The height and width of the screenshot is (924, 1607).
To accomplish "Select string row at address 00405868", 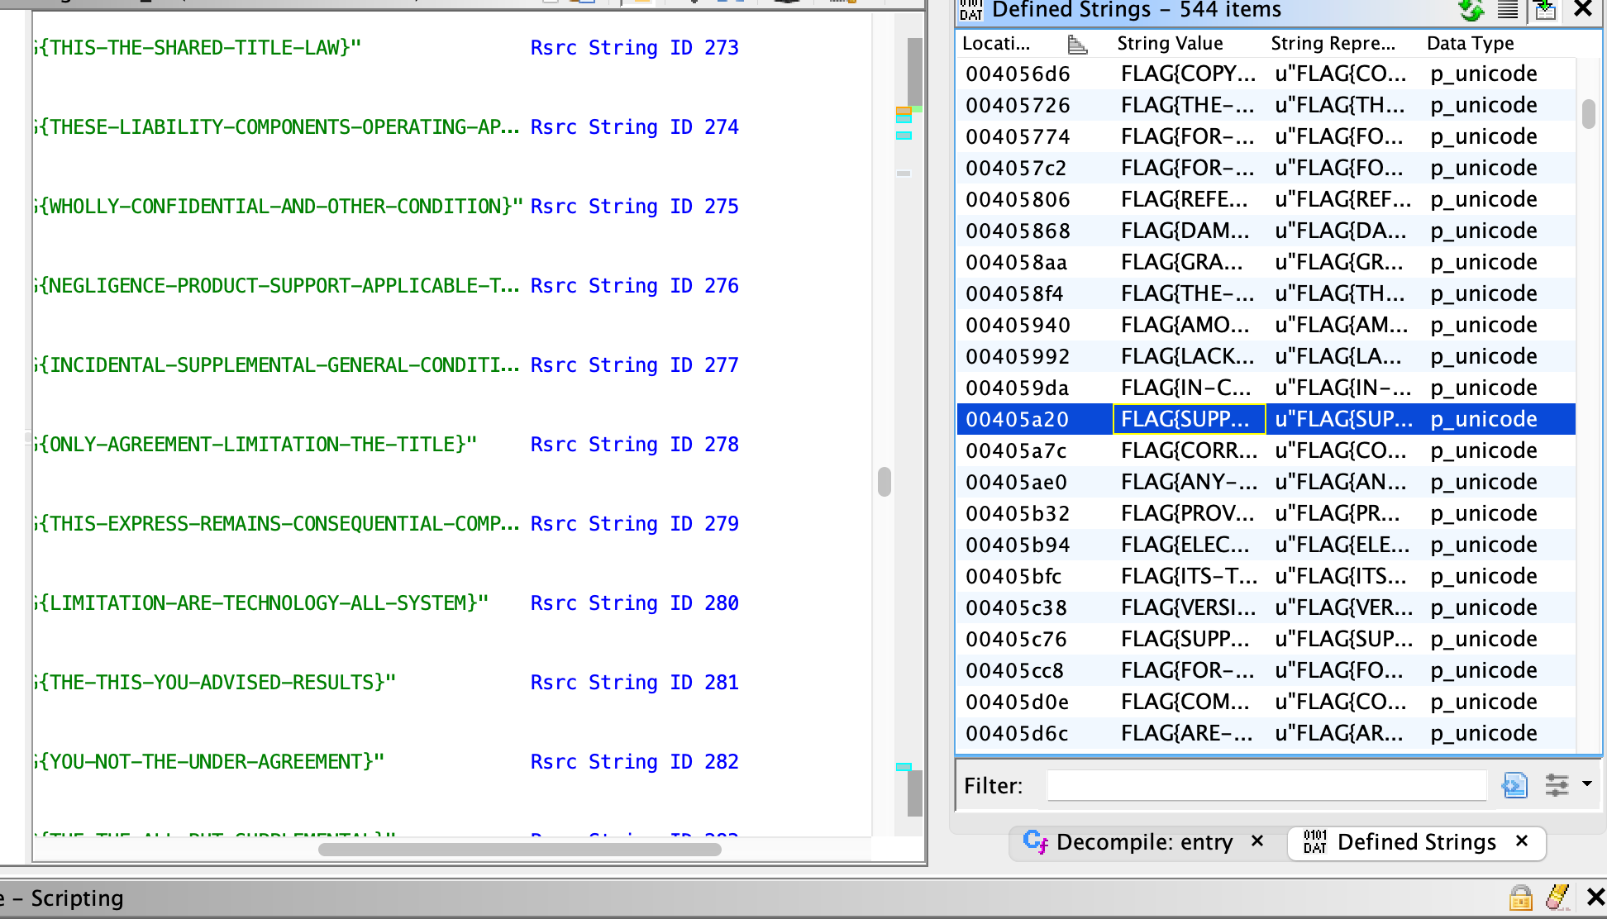I will tap(1266, 231).
